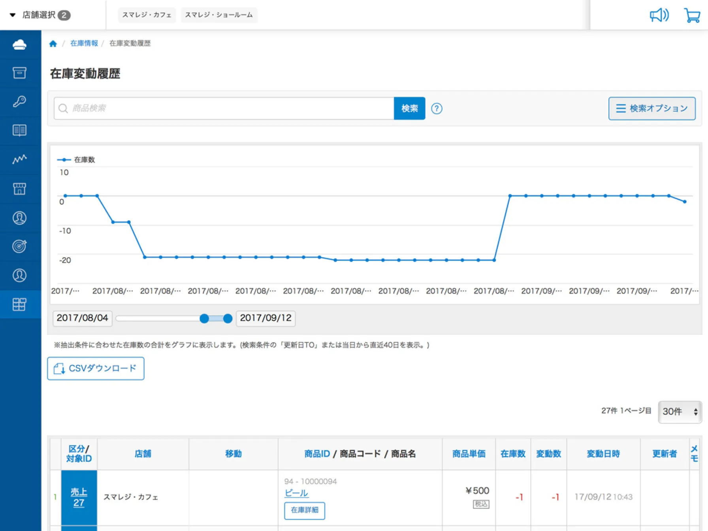Open the book icon in sidebar
708x531 pixels.
pos(19,130)
